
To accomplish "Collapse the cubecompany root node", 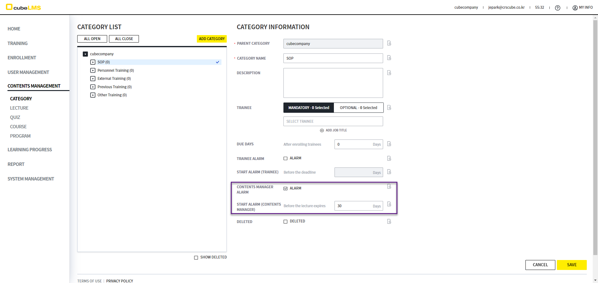I will coord(85,54).
